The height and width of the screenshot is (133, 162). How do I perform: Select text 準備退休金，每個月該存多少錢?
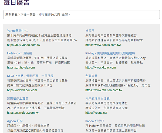tap(106, 108)
